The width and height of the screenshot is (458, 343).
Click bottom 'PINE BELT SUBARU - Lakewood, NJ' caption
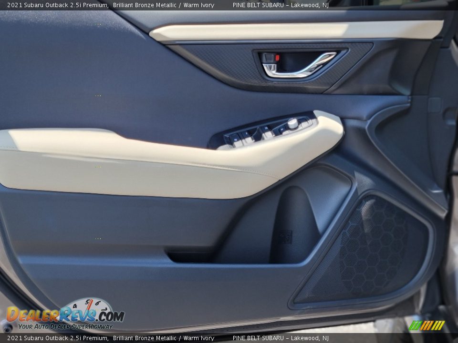click(x=281, y=338)
